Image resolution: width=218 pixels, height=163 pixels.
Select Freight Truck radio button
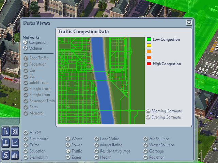point(26,89)
